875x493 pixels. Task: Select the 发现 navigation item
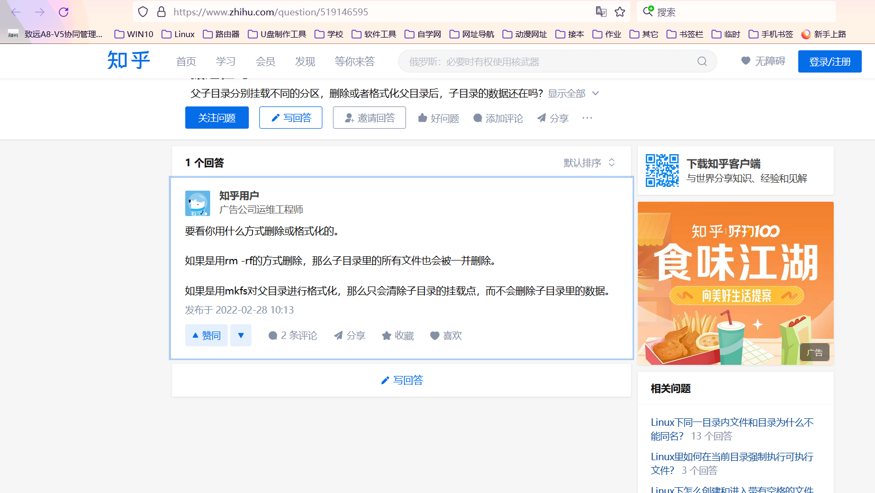[x=305, y=61]
